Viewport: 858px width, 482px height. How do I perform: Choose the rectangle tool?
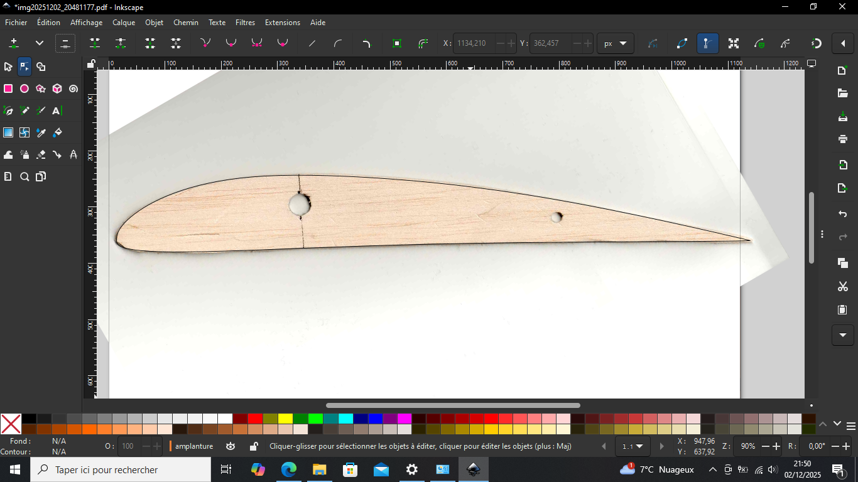coord(8,88)
